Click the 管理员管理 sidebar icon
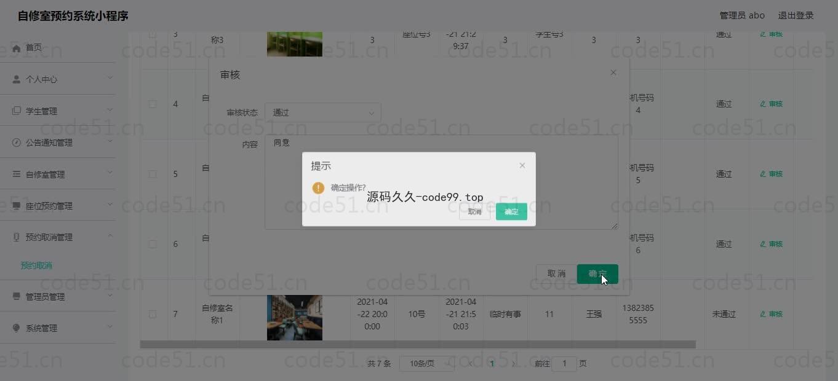 tap(17, 297)
